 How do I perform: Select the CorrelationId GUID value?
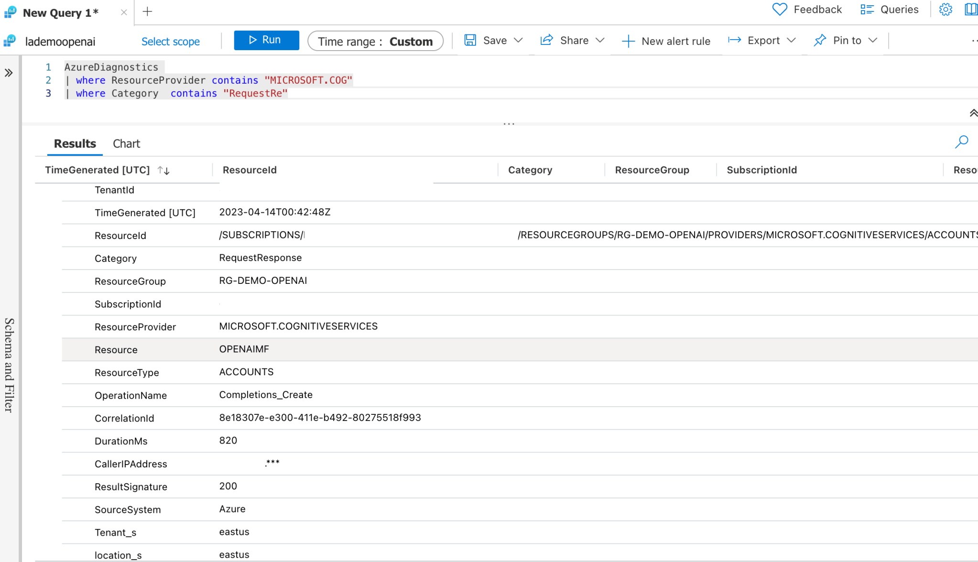point(320,418)
